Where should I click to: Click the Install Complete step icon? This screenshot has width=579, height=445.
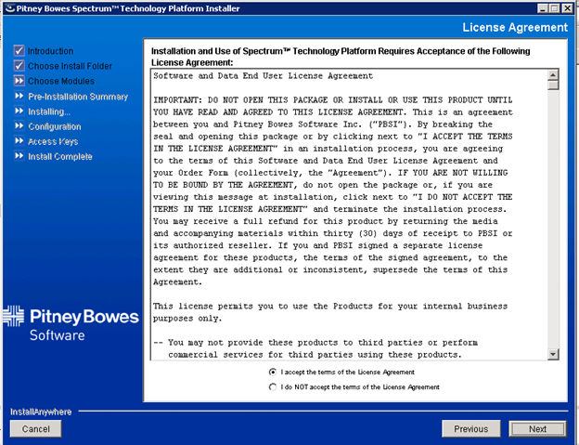pos(19,156)
